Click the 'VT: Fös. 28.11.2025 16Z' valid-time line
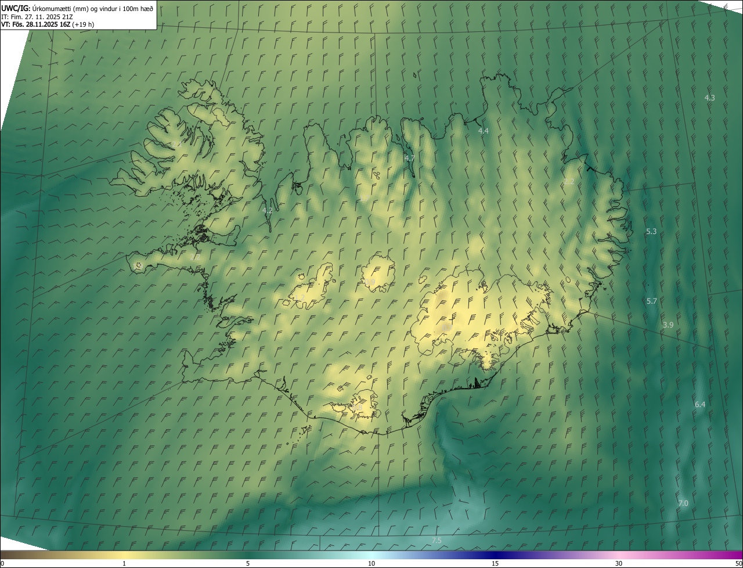Screen dimensions: 743x568 point(48,24)
